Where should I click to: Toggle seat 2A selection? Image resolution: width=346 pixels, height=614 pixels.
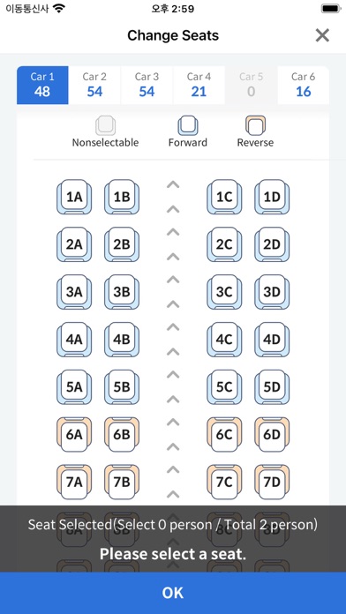(74, 244)
